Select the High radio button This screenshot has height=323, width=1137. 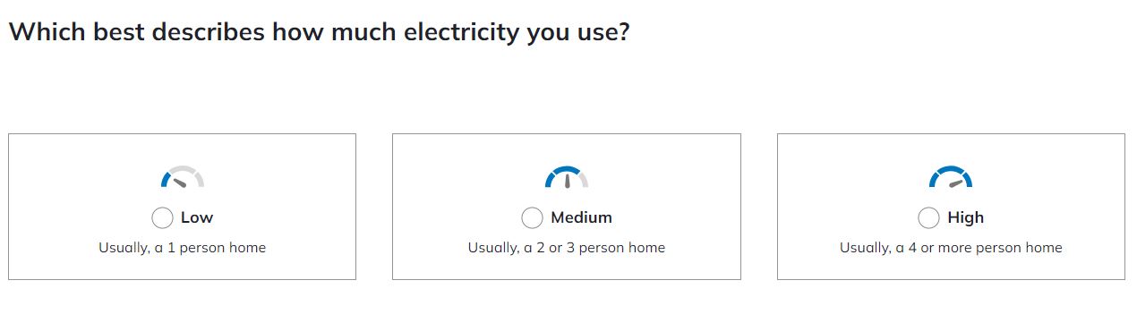928,217
